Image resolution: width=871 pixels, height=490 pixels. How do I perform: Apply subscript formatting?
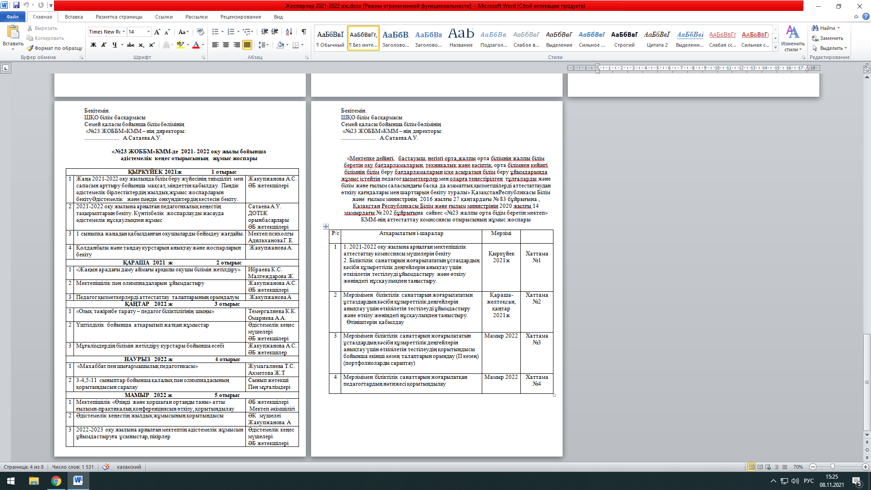click(x=142, y=45)
